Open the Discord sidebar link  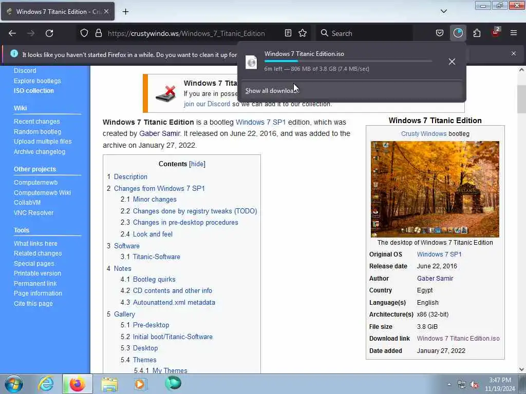(x=25, y=71)
